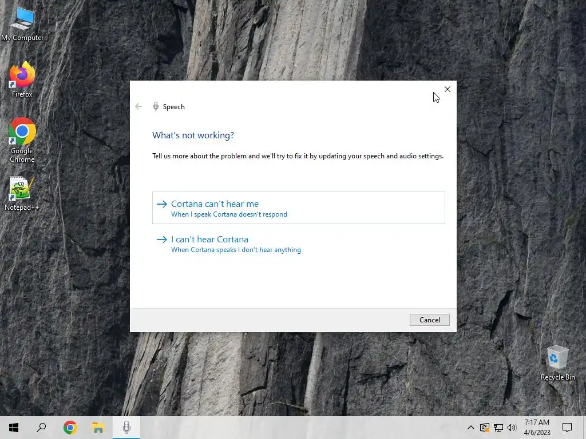Close the Speech troubleshooter window

448,89
